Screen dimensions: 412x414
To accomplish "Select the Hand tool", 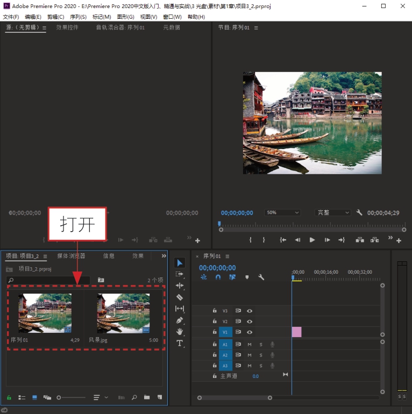I will (x=180, y=332).
